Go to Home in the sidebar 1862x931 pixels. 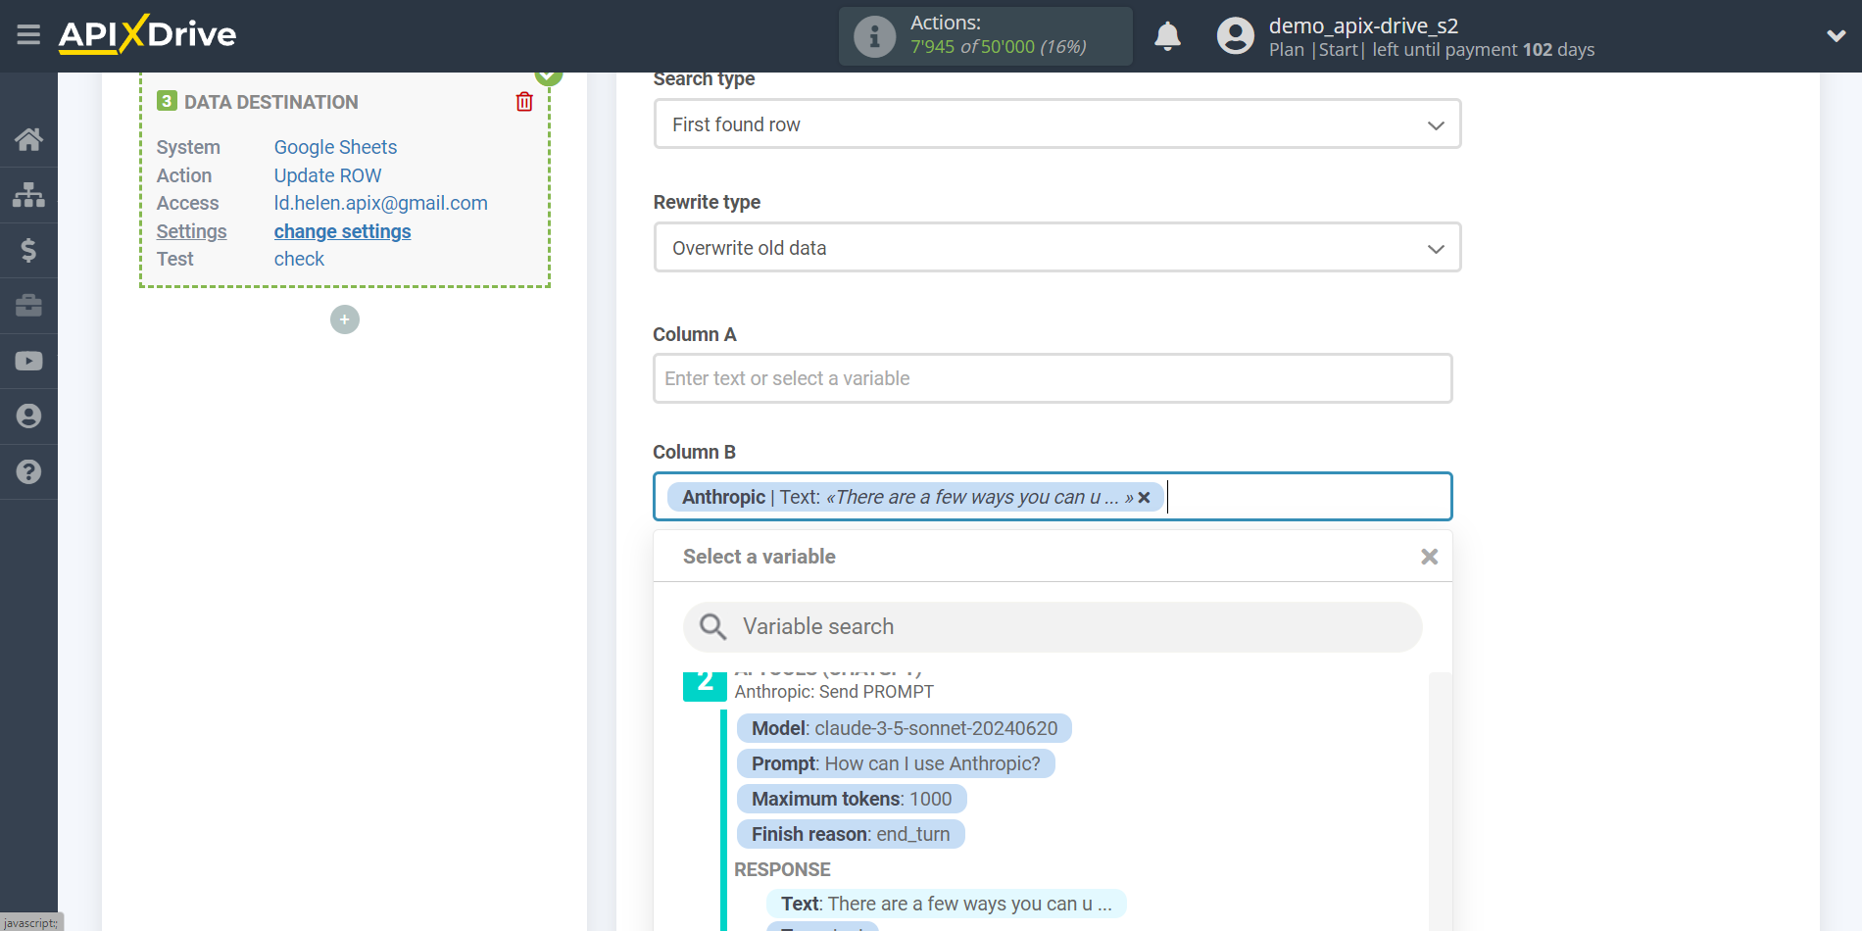point(28,139)
